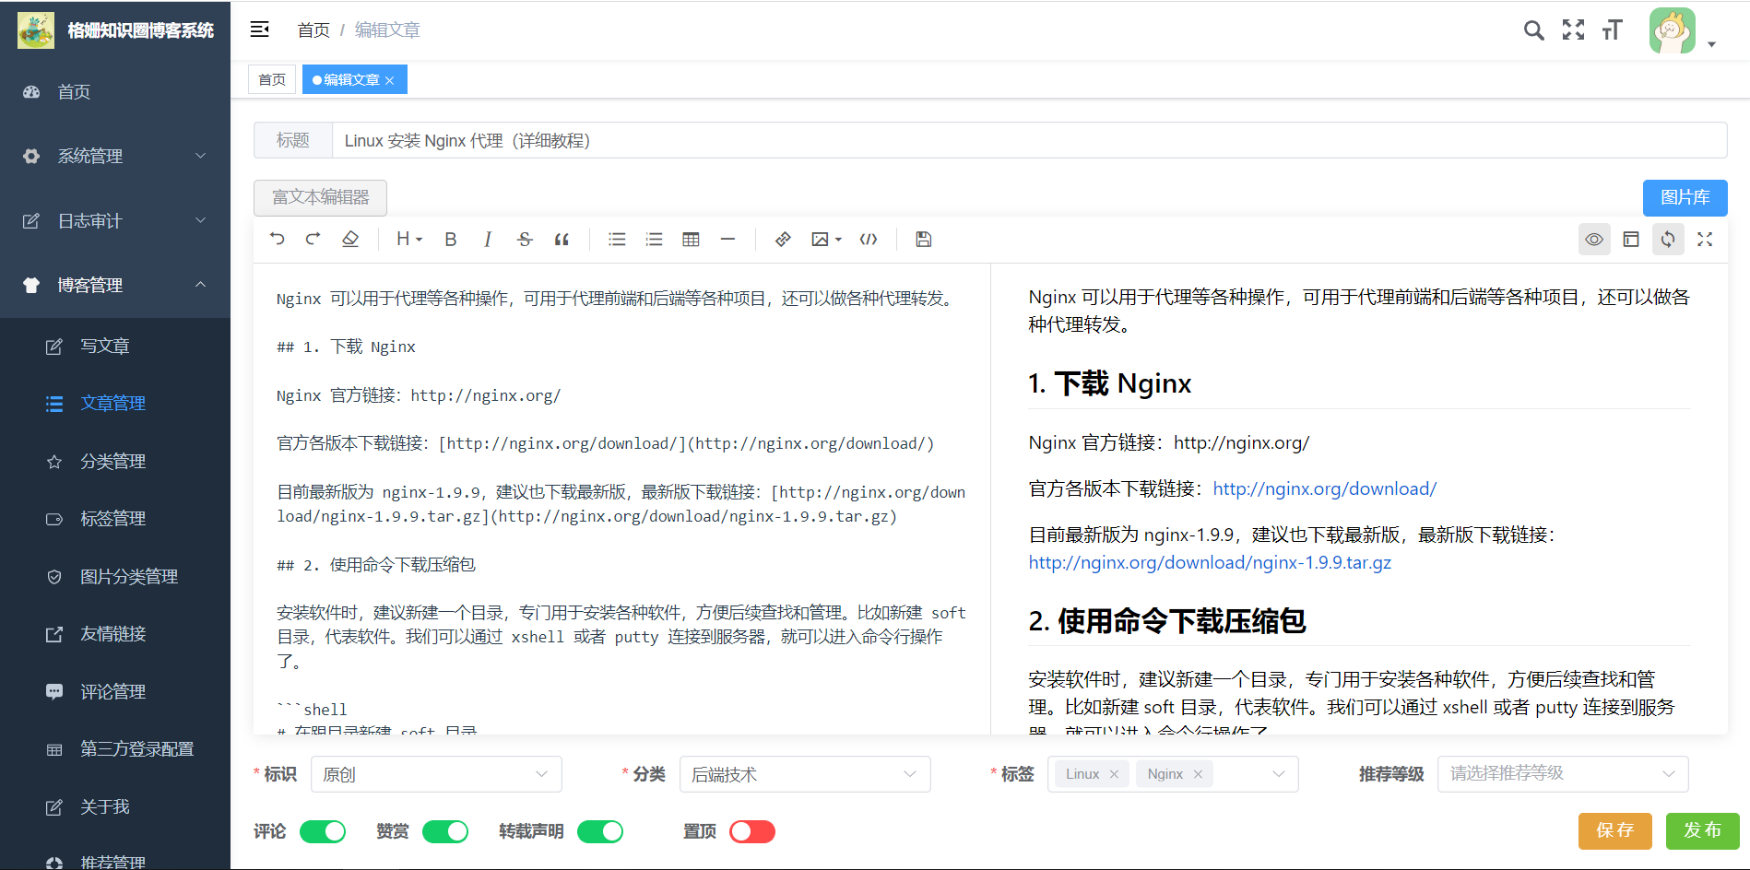
Task: Enter editor fullscreen mode
Action: (x=1705, y=240)
